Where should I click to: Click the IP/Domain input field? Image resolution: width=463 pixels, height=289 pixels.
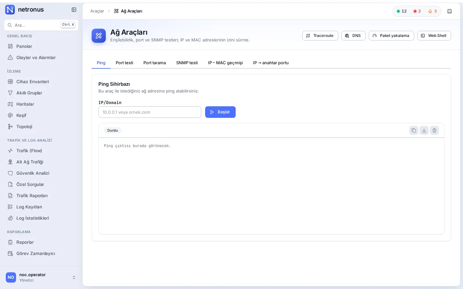pos(150,112)
